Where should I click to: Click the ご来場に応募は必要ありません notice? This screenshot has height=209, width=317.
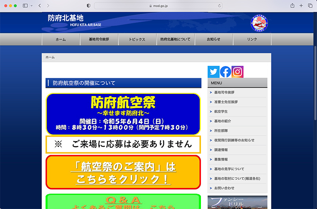(x=123, y=144)
